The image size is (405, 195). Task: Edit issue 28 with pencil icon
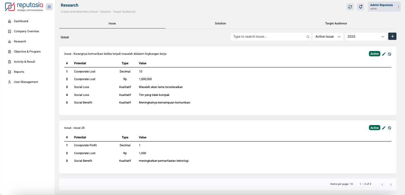click(x=384, y=128)
